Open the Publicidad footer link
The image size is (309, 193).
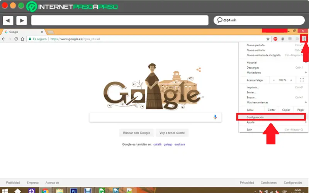click(13, 183)
